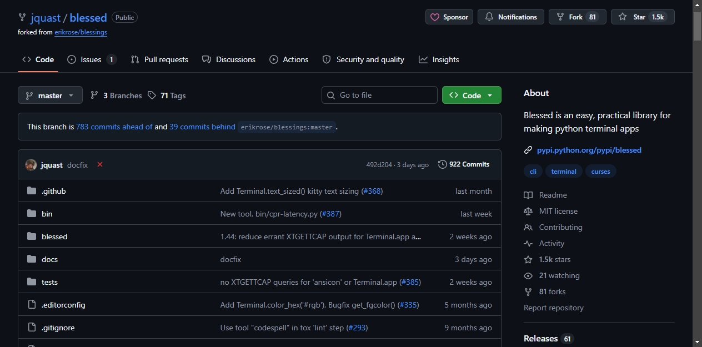Open the Pull requests tab
This screenshot has width=702, height=347.
tap(159, 59)
